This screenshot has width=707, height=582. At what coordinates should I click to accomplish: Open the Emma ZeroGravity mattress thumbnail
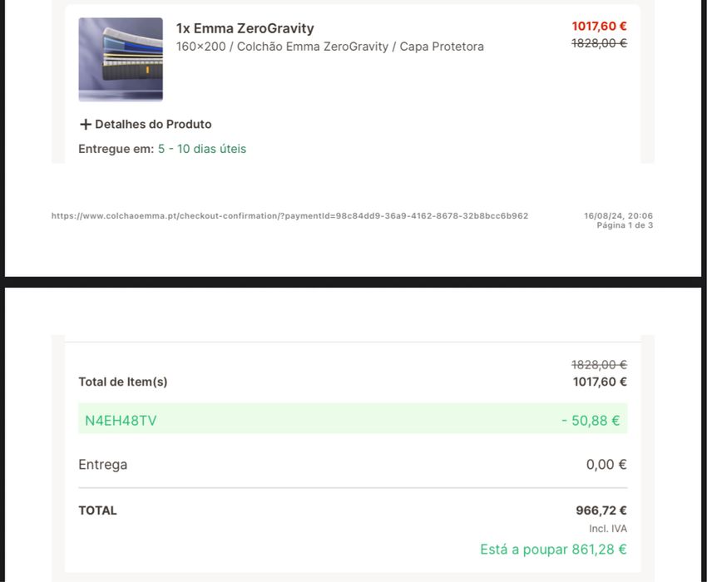point(121,60)
